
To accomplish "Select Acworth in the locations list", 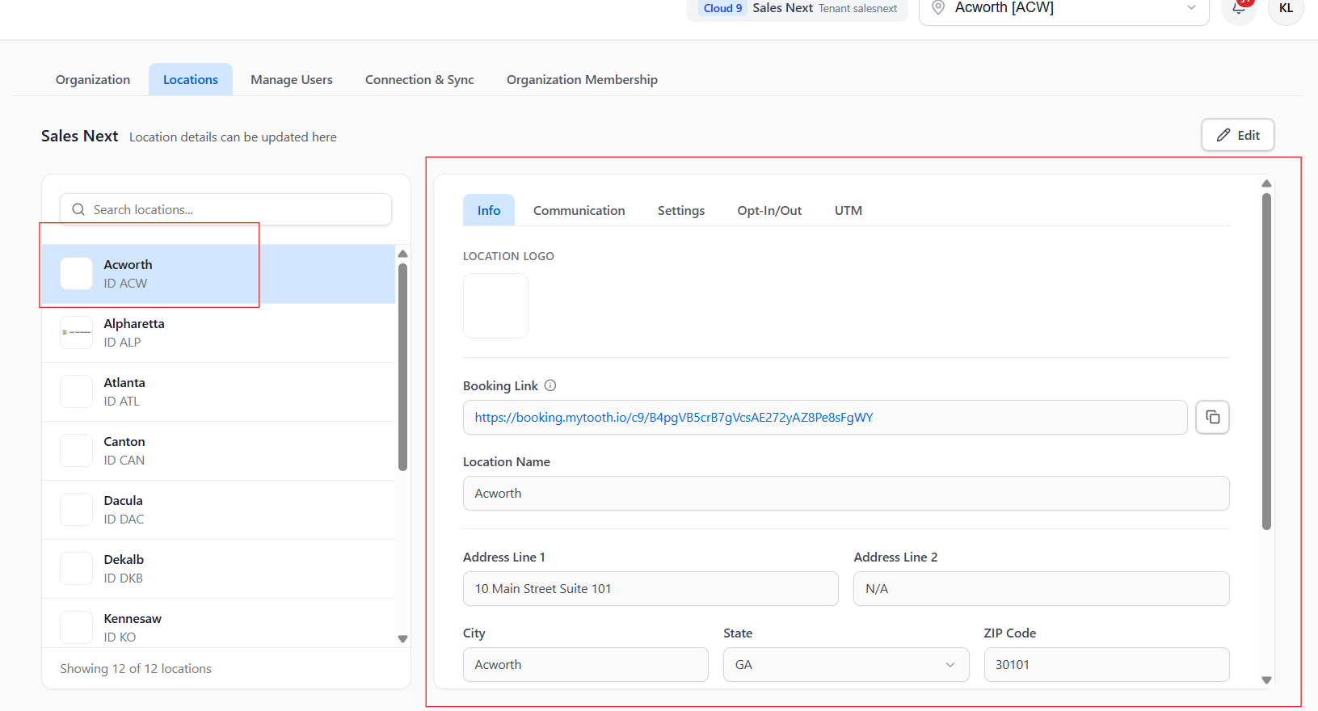I will 218,274.
